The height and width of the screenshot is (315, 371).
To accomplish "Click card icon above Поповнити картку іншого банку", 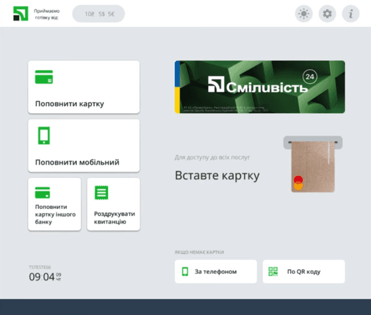I will coord(42,193).
